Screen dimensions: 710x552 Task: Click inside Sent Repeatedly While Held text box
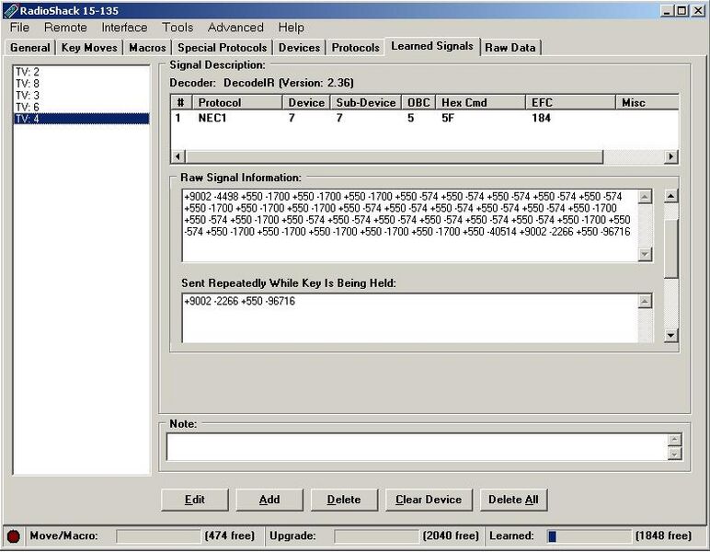(410, 318)
